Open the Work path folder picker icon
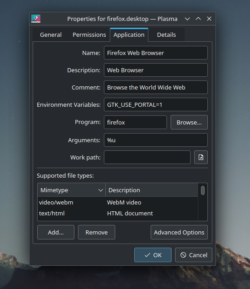The image size is (250, 289). tap(201, 157)
